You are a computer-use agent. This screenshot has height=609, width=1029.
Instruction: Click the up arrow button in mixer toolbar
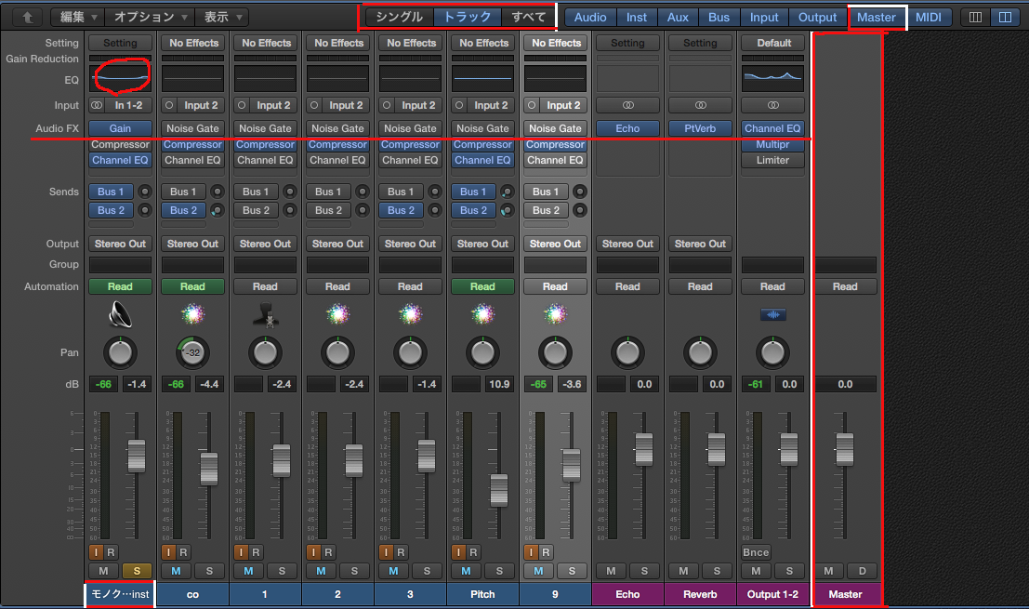tap(28, 17)
